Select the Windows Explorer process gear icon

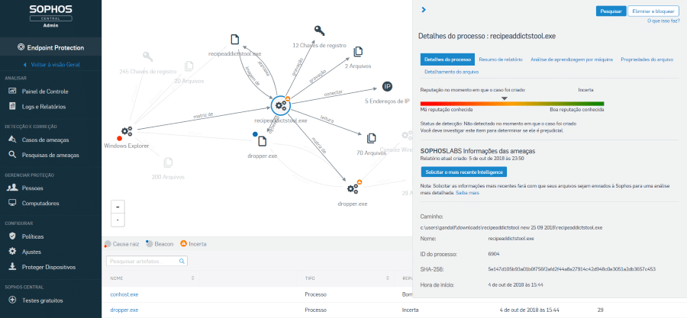point(127,130)
